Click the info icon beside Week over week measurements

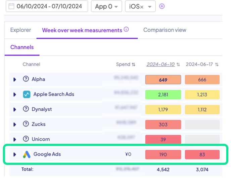[126, 30]
